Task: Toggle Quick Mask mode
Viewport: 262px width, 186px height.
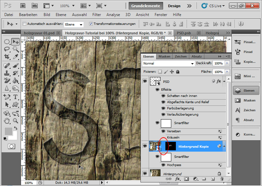Action: (x=11, y=146)
